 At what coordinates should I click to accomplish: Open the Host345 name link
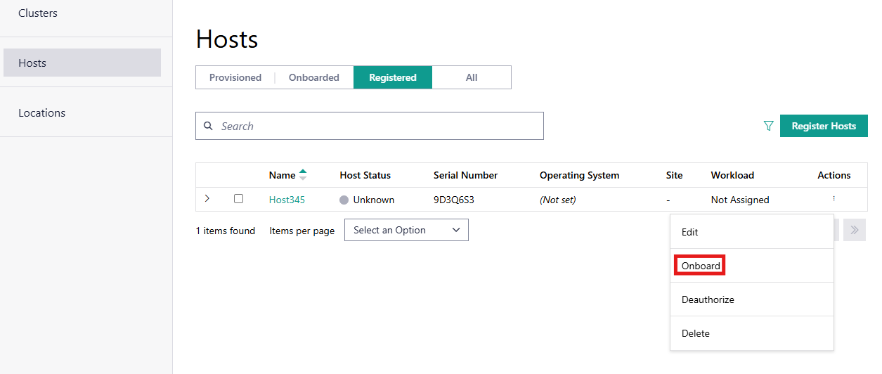[x=287, y=200]
